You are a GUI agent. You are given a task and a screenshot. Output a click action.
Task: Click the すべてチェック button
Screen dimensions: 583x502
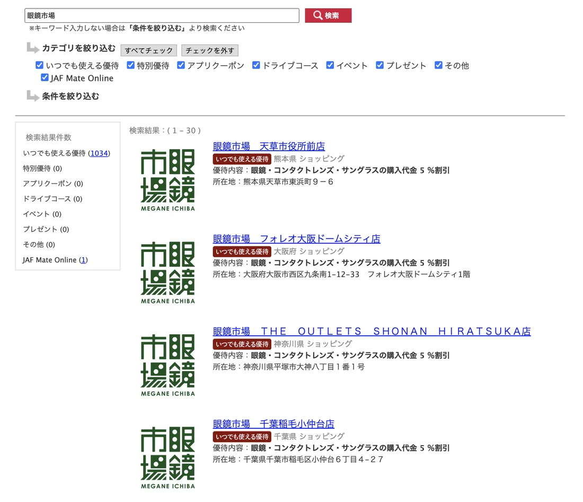(x=149, y=50)
